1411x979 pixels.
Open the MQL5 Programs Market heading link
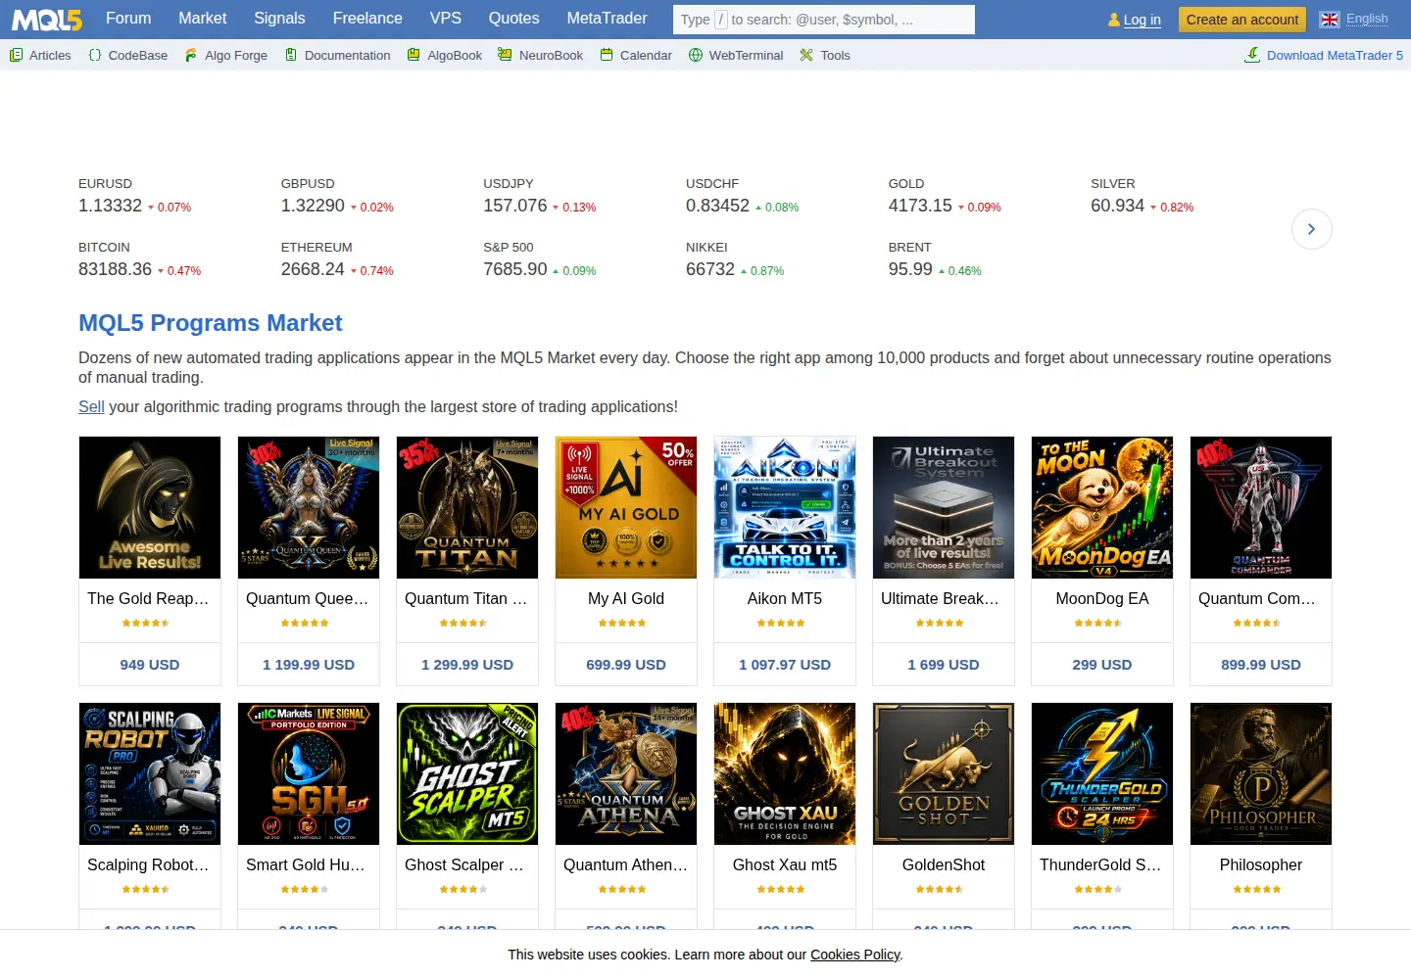pos(211,323)
